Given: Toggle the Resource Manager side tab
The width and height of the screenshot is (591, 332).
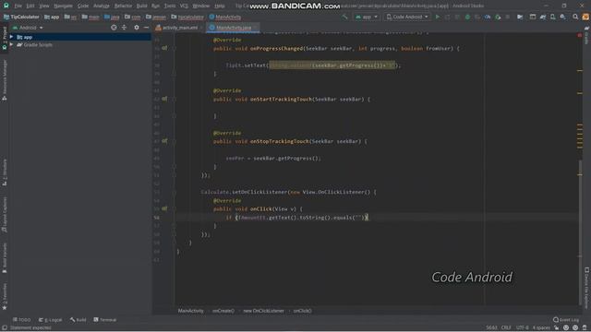Looking at the screenshot, I should pyautogui.click(x=5, y=80).
